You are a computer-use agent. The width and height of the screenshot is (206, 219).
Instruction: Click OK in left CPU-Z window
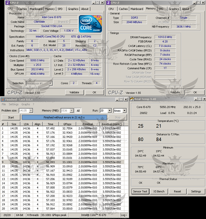coord(94,93)
